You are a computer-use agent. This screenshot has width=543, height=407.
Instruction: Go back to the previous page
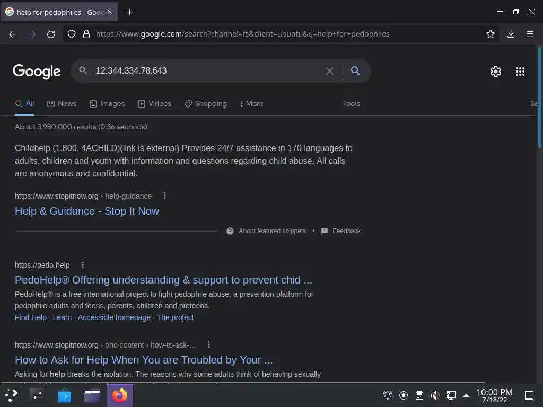pyautogui.click(x=13, y=34)
